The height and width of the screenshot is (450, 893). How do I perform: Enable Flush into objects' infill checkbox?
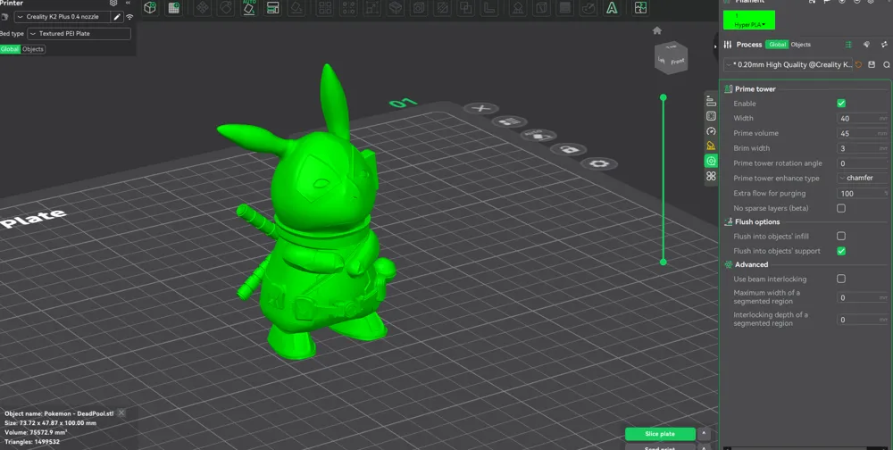click(x=841, y=236)
